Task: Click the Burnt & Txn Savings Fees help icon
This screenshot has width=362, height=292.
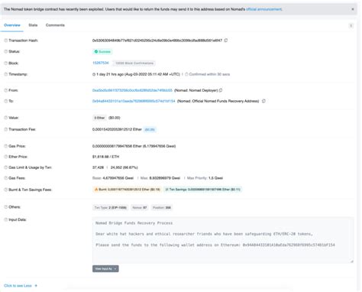Action: point(5,190)
